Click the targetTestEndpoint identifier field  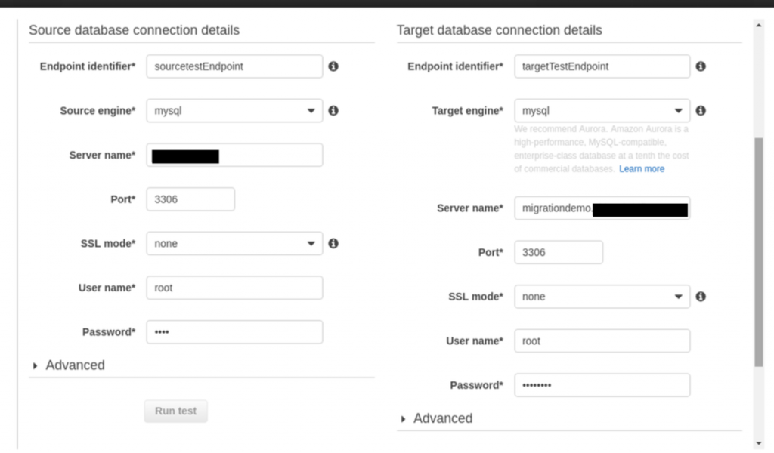tap(602, 66)
